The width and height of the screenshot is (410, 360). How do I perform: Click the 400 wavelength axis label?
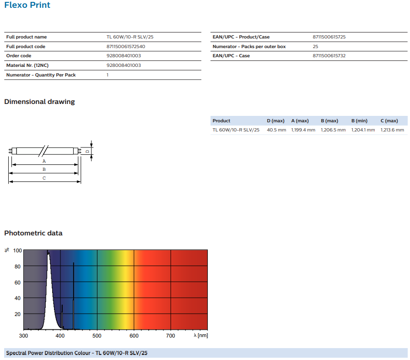[x=60, y=336]
